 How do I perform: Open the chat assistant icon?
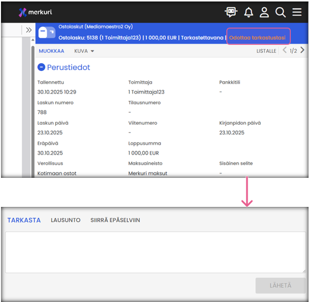click(x=231, y=12)
